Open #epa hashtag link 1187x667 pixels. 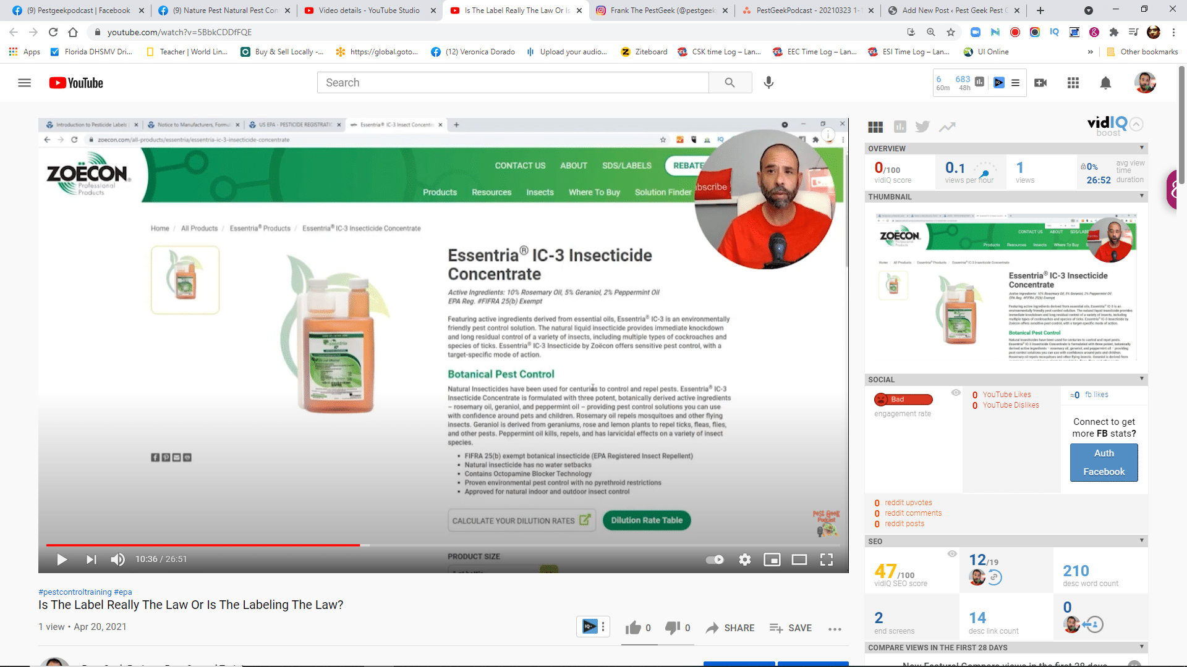[123, 592]
